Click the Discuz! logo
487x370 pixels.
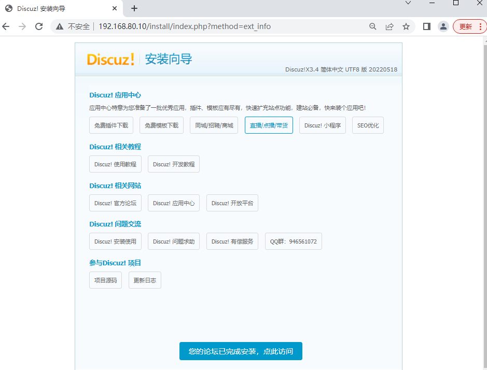click(110, 59)
